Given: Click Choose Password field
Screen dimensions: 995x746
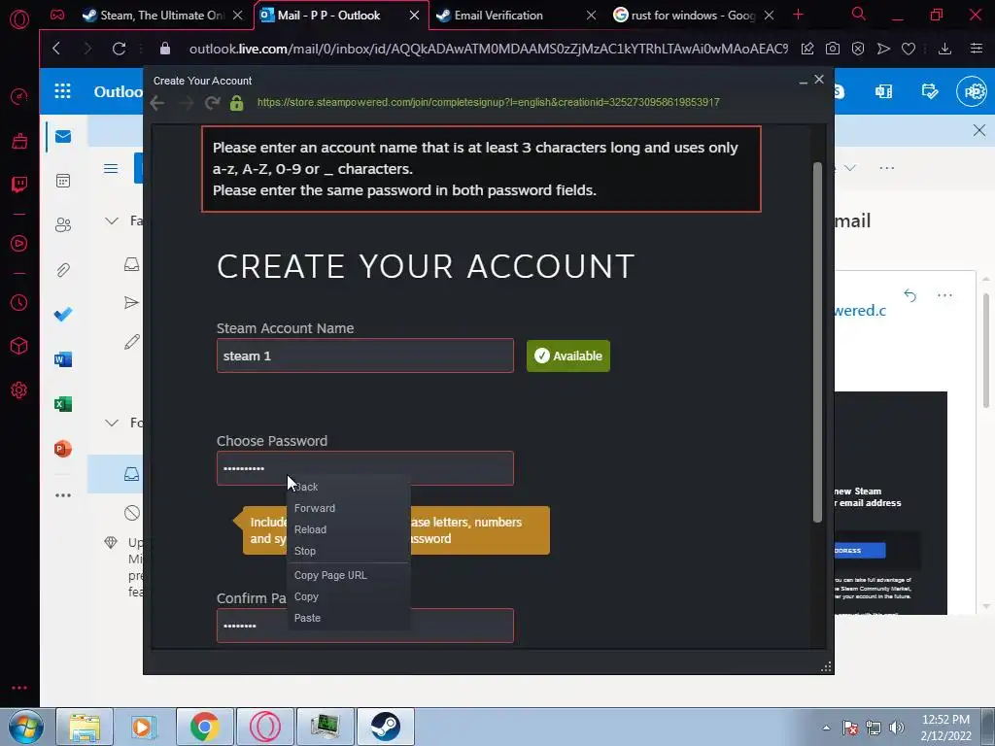Looking at the screenshot, I should click(365, 468).
